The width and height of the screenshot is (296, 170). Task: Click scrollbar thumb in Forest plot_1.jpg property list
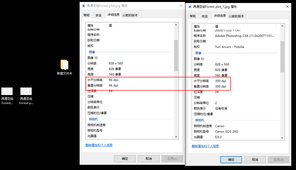pos(282,56)
